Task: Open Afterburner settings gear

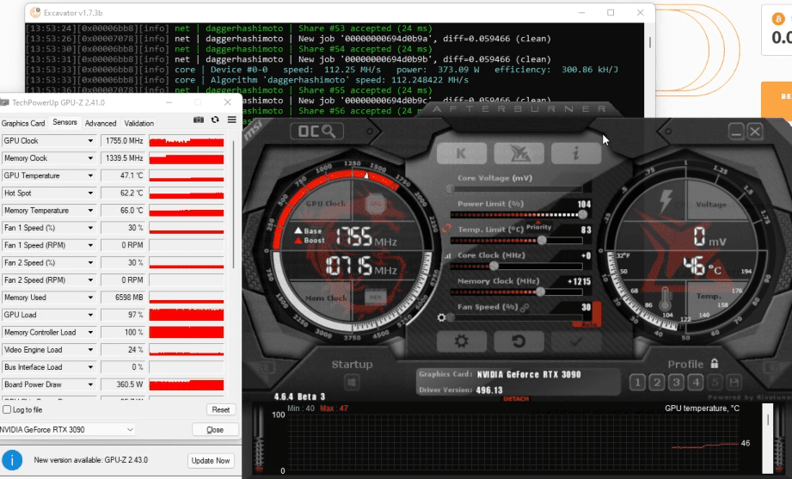Action: 462,341
